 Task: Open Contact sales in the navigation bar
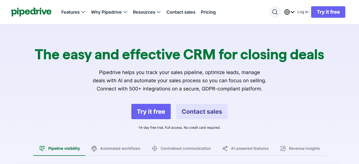pos(181,12)
